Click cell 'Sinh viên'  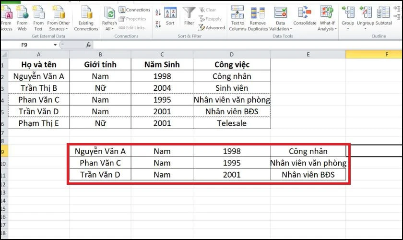click(x=232, y=88)
